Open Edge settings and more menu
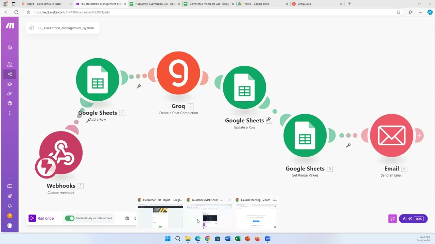Screen dimensions: 435x244 pos(420,12)
